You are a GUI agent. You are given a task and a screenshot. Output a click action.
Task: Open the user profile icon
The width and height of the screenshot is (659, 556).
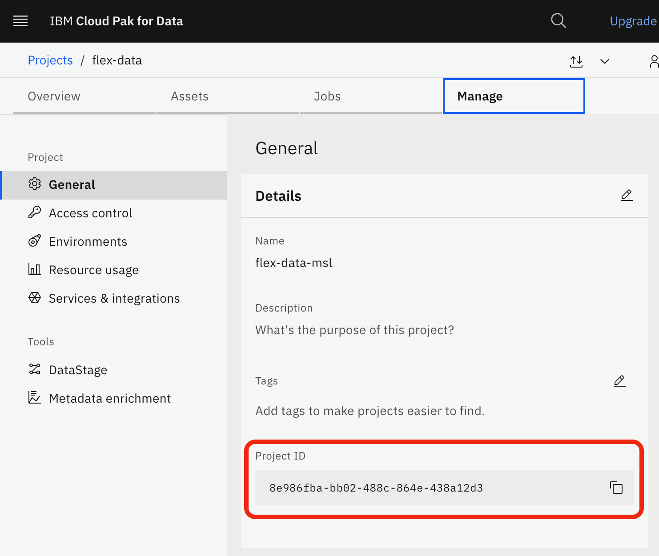click(654, 61)
